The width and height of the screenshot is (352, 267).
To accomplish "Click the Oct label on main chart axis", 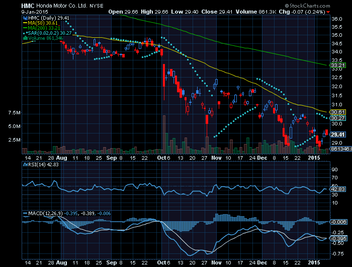I will (x=161, y=158).
